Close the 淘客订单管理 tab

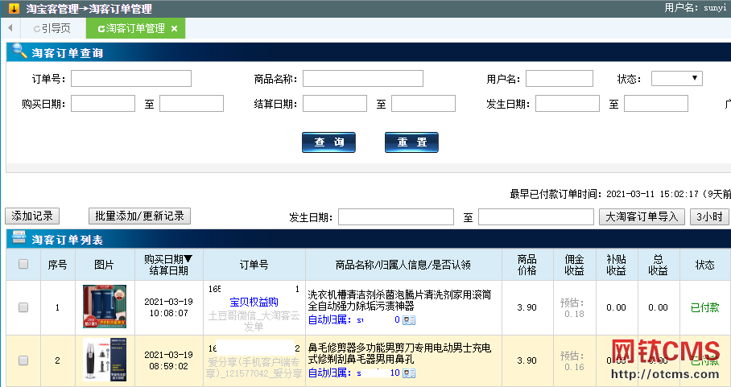tap(175, 29)
